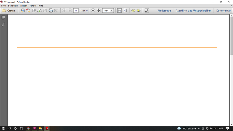Click the print icon in toolbar
This screenshot has height=131, width=233.
click(x=51, y=11)
